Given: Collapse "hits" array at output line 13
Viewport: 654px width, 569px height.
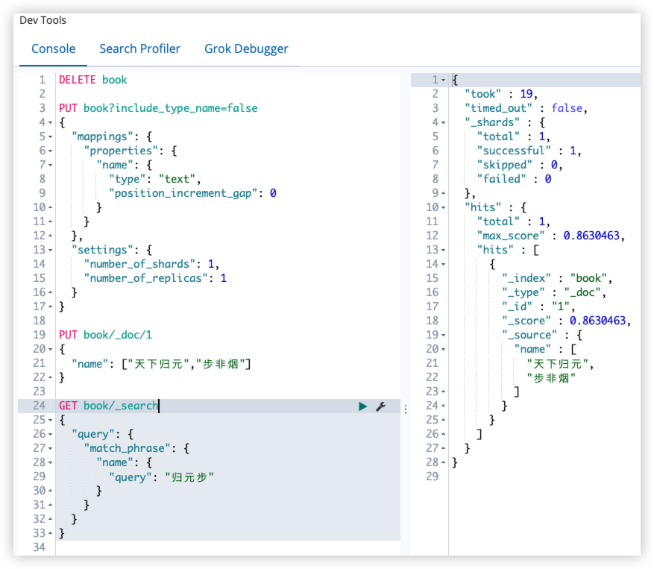Looking at the screenshot, I should [x=444, y=251].
